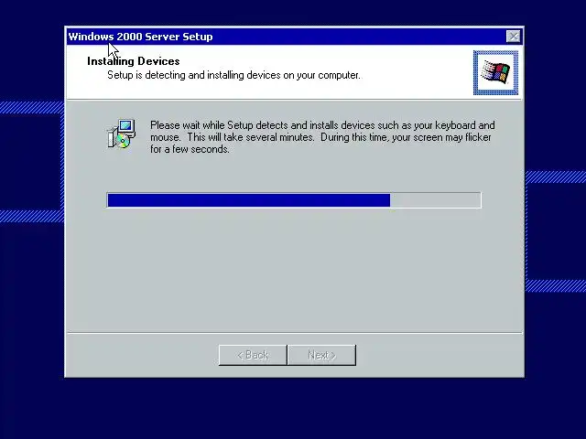
Task: Close the Windows 2000 Server Setup dialog
Action: [x=514, y=37]
